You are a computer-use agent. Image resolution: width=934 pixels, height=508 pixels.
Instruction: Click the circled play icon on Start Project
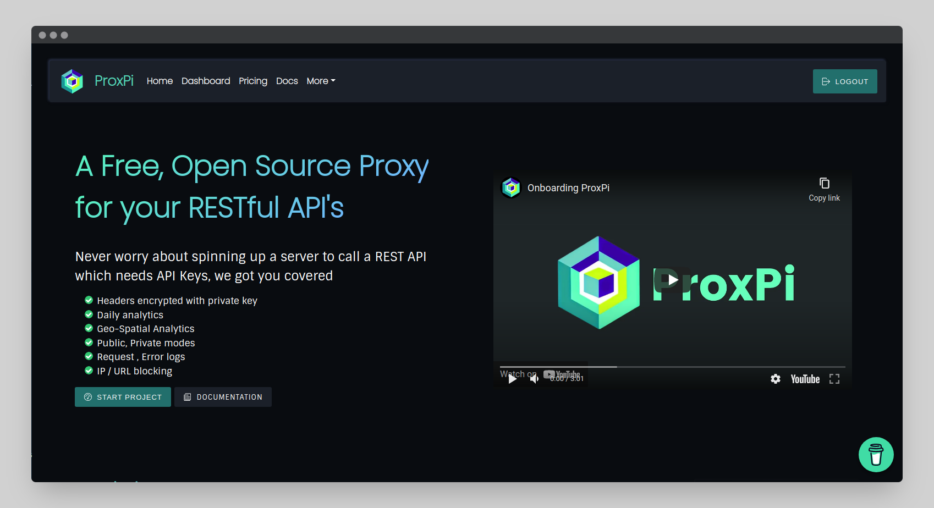click(x=88, y=396)
